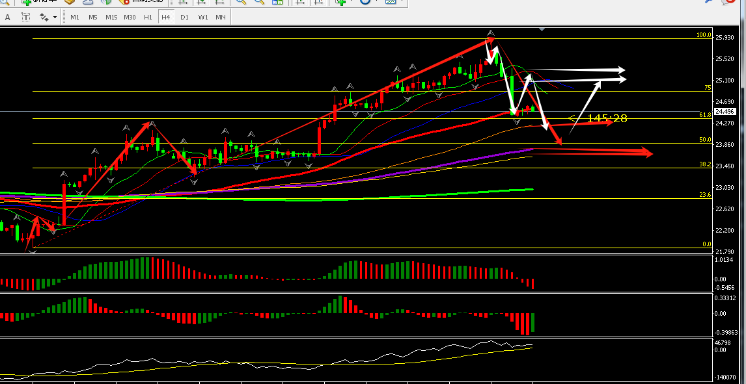Open the chart templates icon
Viewport: 746px width, 384px height.
tap(391, 2)
